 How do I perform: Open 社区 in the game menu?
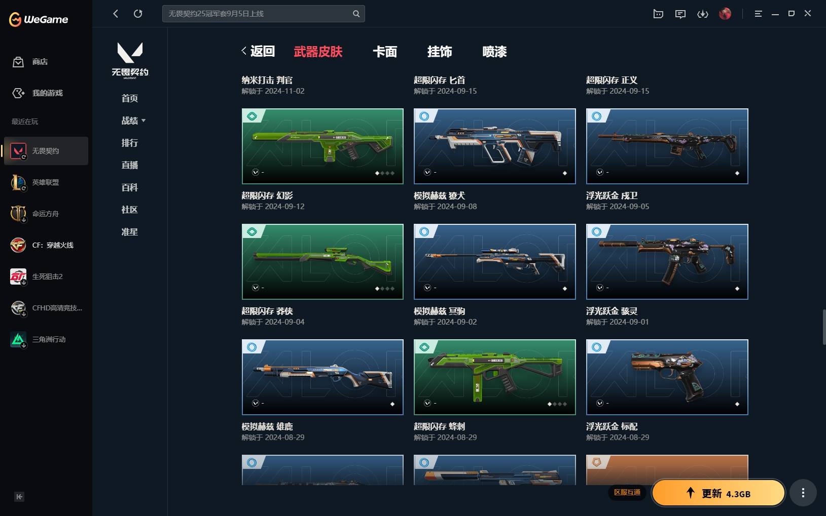click(130, 210)
